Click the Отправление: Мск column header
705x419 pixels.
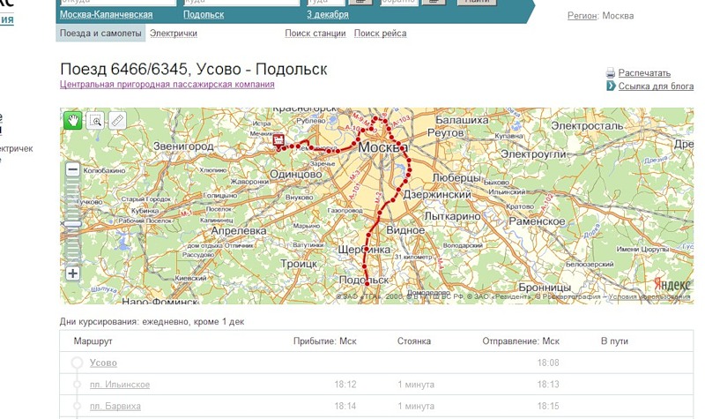point(521,341)
